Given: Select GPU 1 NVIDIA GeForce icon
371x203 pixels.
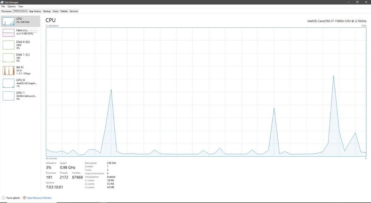Looking at the screenshot, I should tap(9, 96).
